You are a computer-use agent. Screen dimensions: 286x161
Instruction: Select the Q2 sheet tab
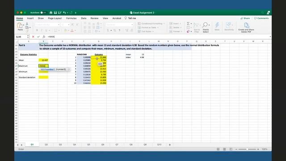pyautogui.click(x=46, y=144)
